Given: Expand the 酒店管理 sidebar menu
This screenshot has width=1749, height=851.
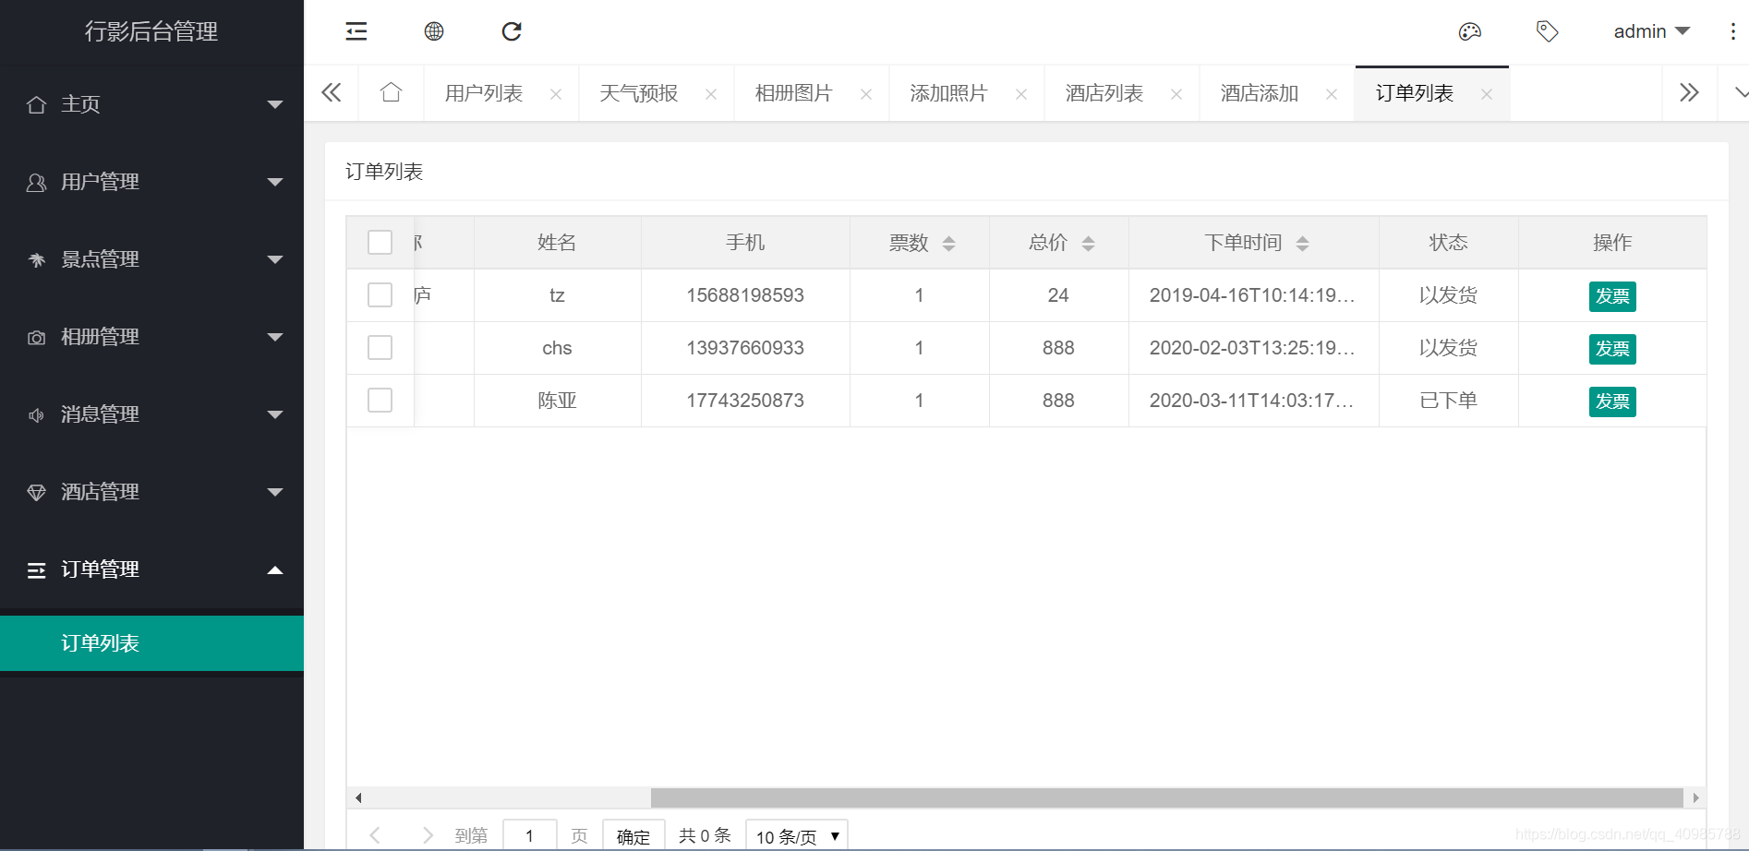Looking at the screenshot, I should point(151,492).
